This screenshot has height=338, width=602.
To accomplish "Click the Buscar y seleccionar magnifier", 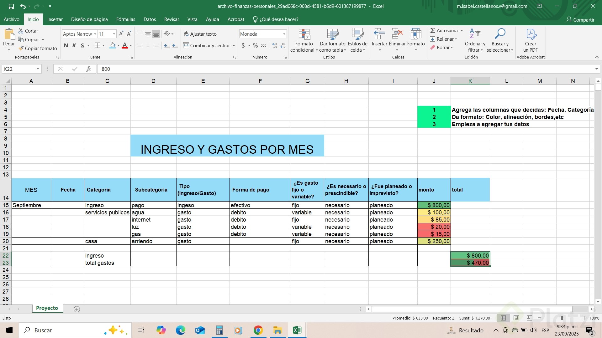I will point(500,33).
